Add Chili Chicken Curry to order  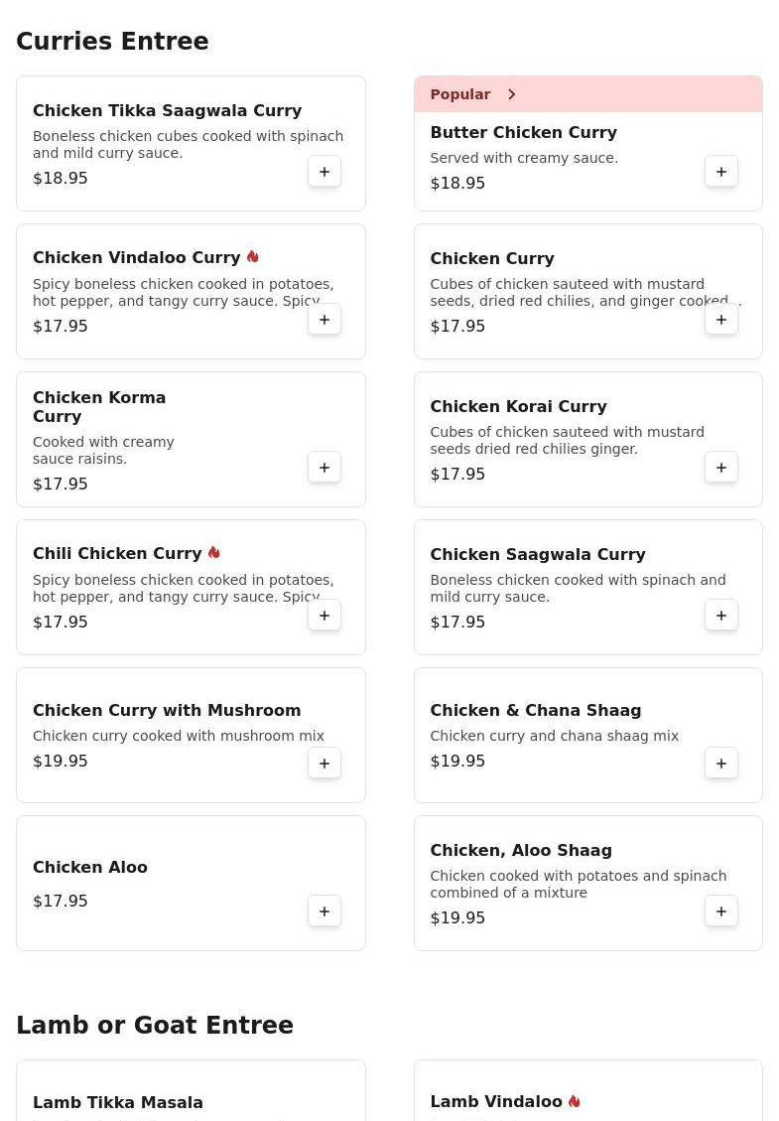(325, 616)
